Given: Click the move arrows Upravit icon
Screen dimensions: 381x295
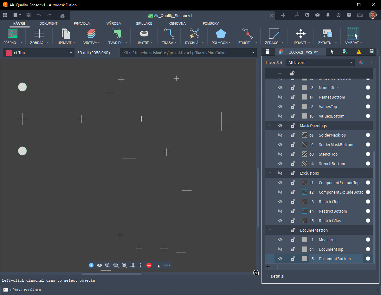Looking at the screenshot, I should coord(300,34).
